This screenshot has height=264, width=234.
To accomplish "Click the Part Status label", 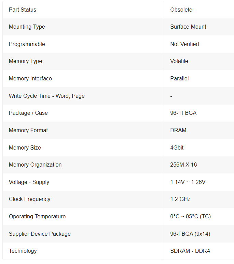I will point(23,10).
